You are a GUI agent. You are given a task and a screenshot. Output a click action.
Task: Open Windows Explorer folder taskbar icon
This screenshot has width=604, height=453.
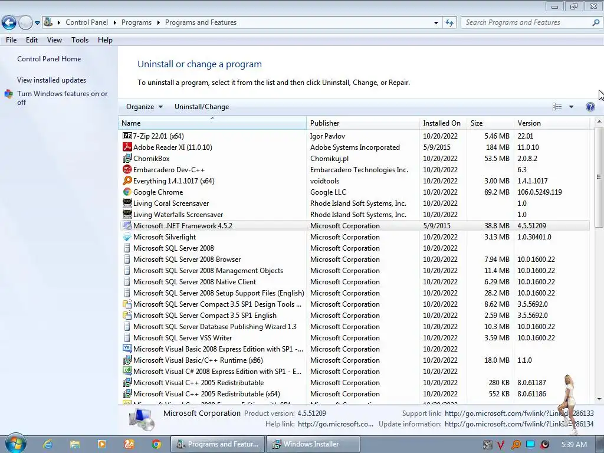coord(75,444)
